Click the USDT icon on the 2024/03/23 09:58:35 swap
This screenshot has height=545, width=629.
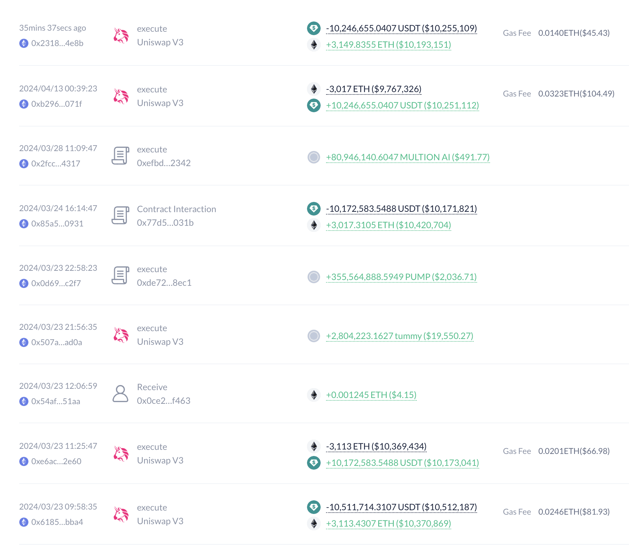tap(314, 507)
